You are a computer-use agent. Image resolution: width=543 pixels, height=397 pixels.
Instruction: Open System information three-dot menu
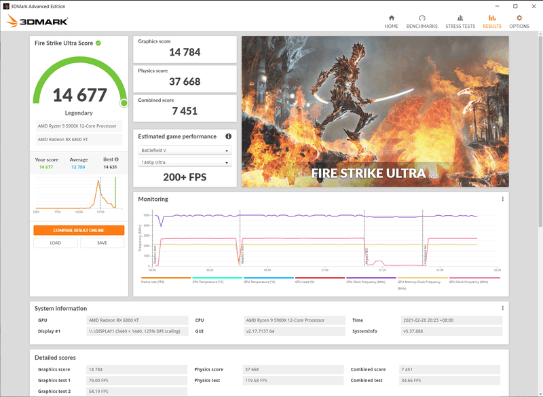[502, 308]
